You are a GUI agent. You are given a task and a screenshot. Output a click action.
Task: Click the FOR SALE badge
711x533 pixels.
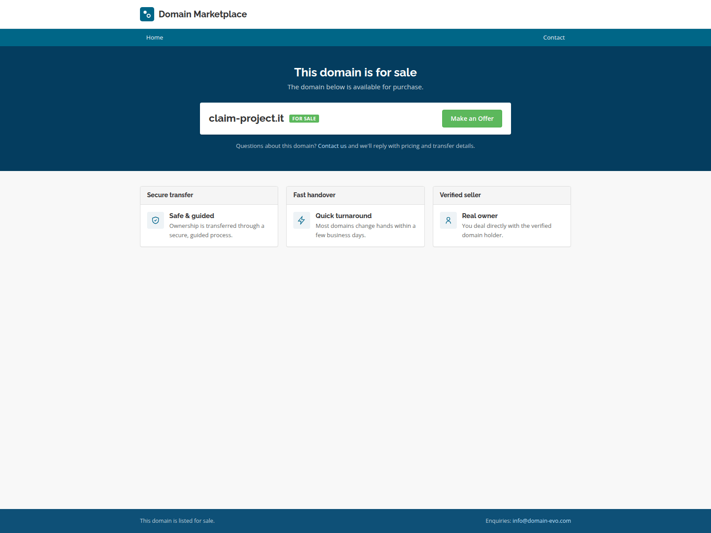(304, 119)
